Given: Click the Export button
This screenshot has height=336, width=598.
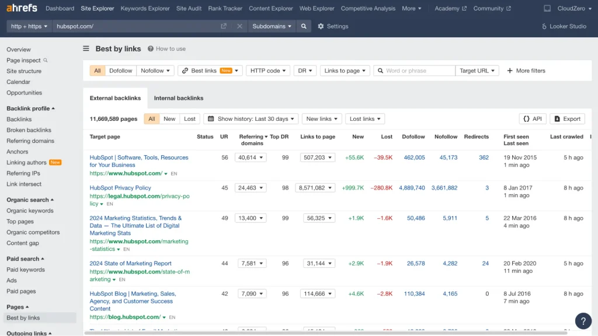Looking at the screenshot, I should [x=566, y=118].
